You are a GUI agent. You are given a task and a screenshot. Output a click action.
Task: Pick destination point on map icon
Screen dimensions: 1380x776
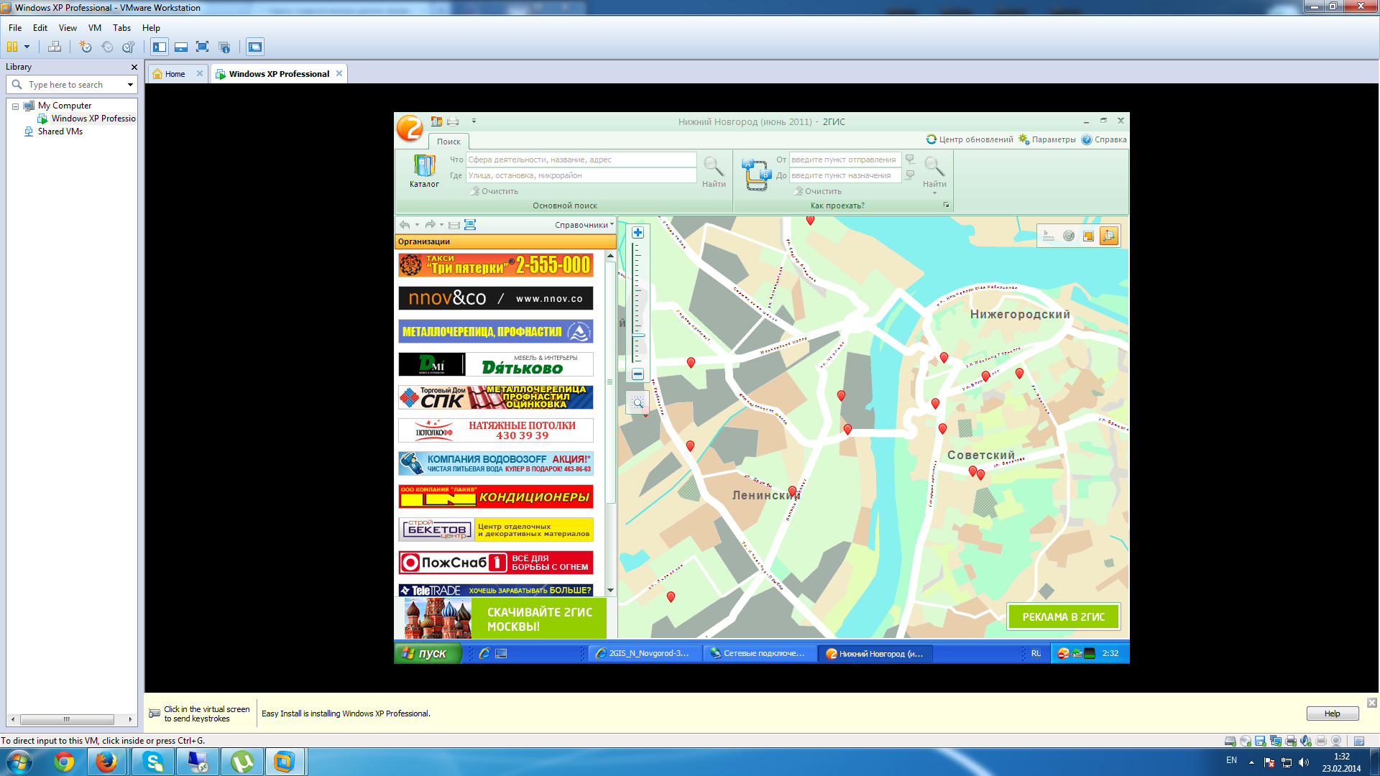(x=910, y=175)
